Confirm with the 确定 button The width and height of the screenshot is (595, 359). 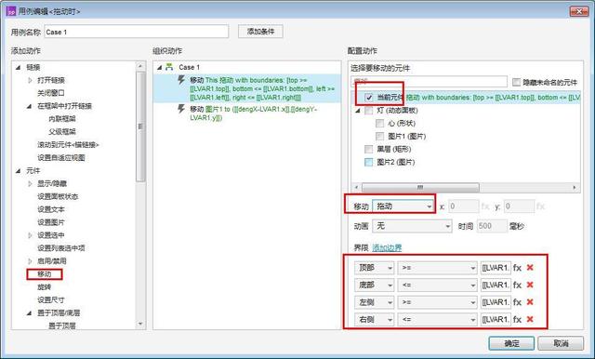coord(511,343)
